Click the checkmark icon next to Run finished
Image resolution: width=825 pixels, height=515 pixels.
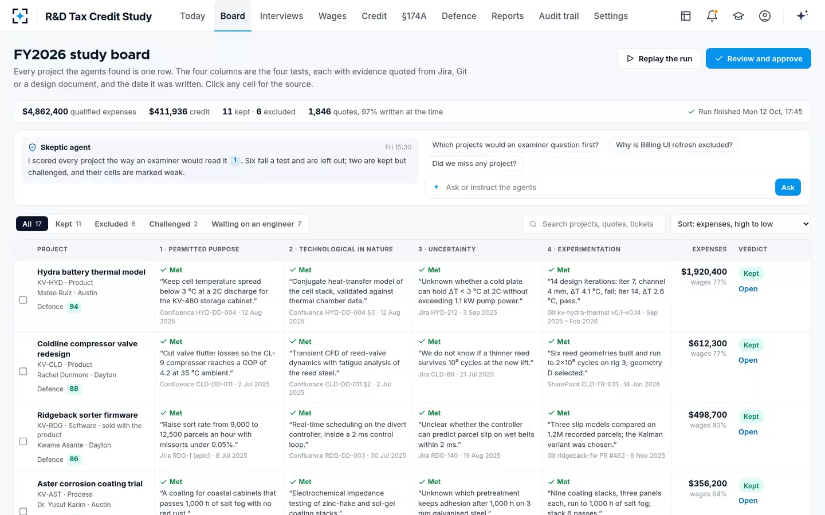point(692,112)
